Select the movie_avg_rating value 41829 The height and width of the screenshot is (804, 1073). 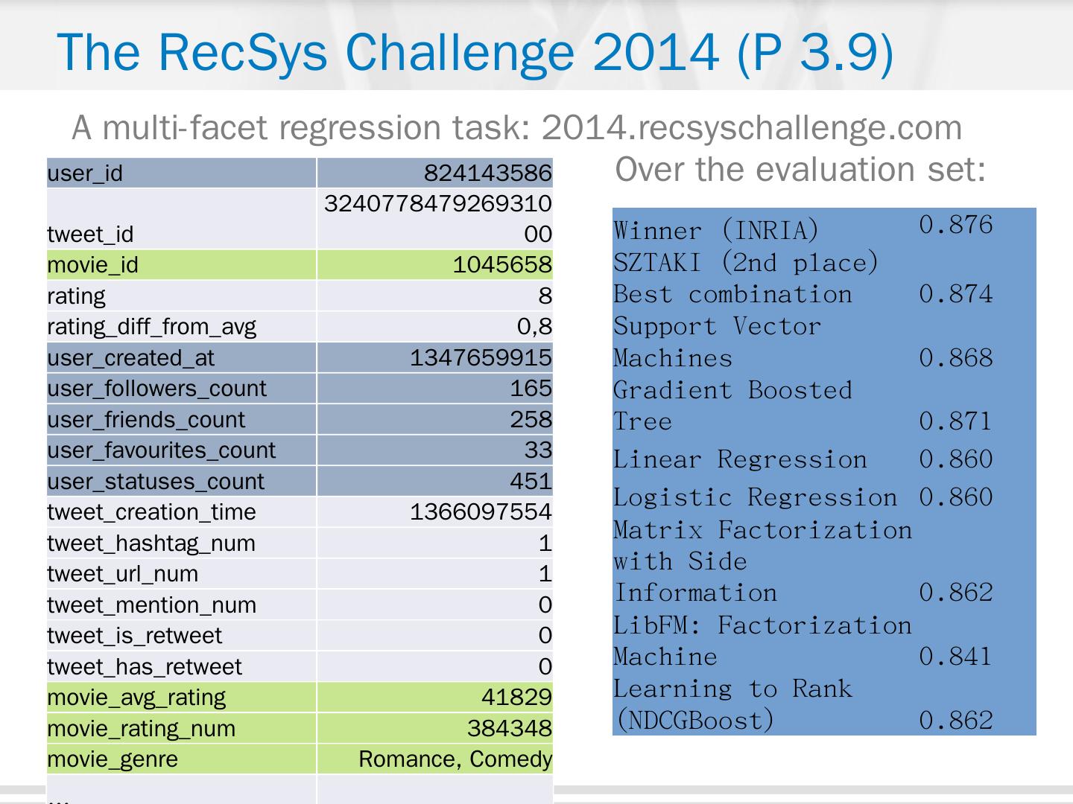pyautogui.click(x=516, y=698)
